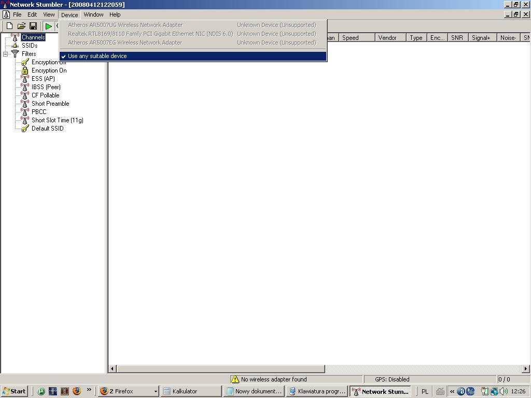Click the Bluetooth tray icon

(470, 391)
